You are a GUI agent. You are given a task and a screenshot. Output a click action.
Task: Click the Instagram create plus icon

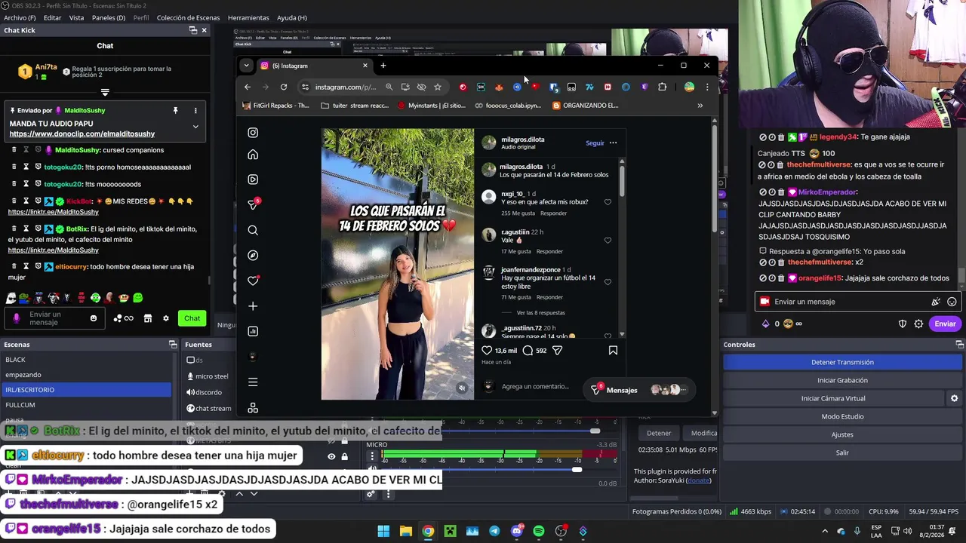coord(253,306)
